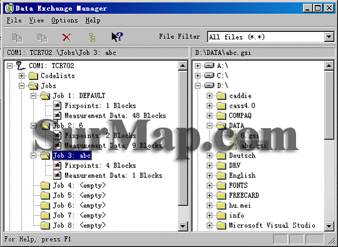338x247 pixels.
Task: Click left pane scrollbar up arrow
Action: click(x=183, y=66)
